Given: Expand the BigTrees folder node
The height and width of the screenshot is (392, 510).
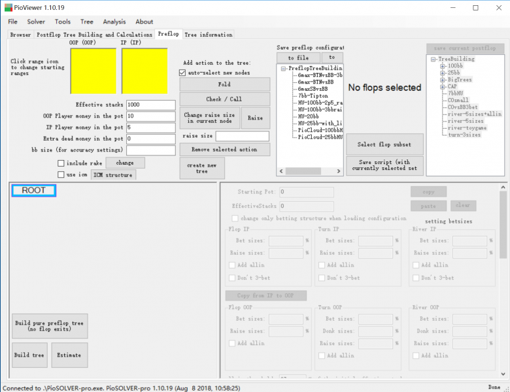Looking at the screenshot, I should (x=443, y=80).
